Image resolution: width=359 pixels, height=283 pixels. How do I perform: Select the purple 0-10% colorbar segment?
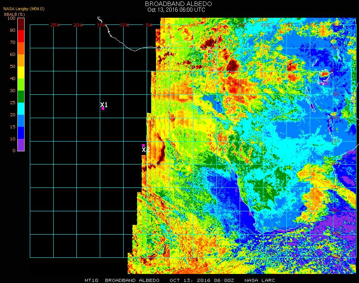click(x=21, y=145)
